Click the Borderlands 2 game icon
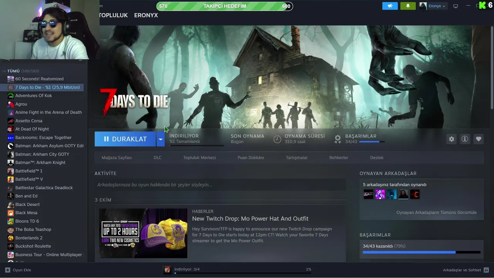This screenshot has height=278, width=494. 10,238
